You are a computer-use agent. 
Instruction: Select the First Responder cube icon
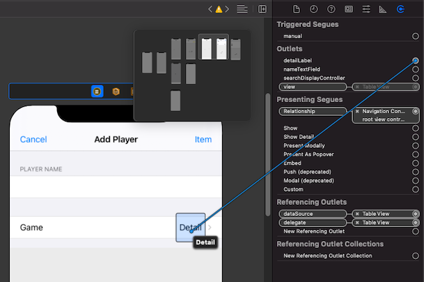pyautogui.click(x=116, y=92)
